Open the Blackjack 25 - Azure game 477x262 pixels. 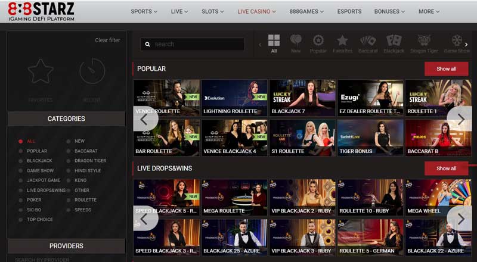[x=234, y=238]
